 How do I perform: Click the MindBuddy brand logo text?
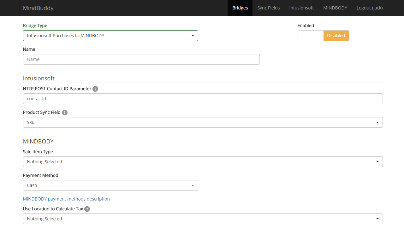pyautogui.click(x=38, y=8)
